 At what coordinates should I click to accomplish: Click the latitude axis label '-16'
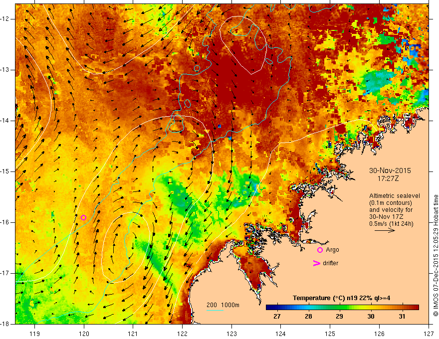5,222
